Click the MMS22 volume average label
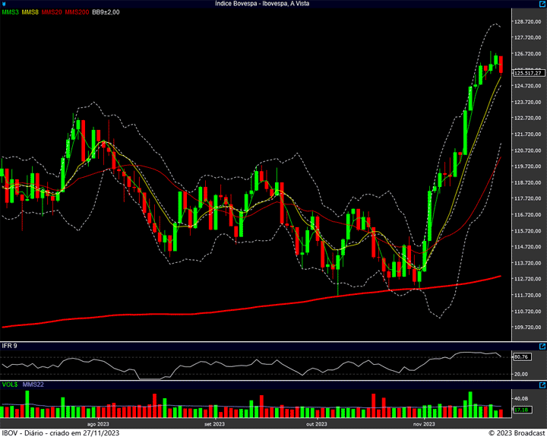Viewport: 547px width, 437px height. pos(33,385)
